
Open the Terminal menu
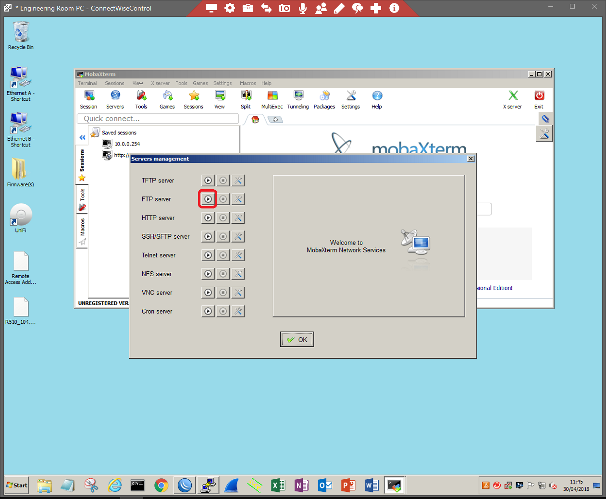87,83
